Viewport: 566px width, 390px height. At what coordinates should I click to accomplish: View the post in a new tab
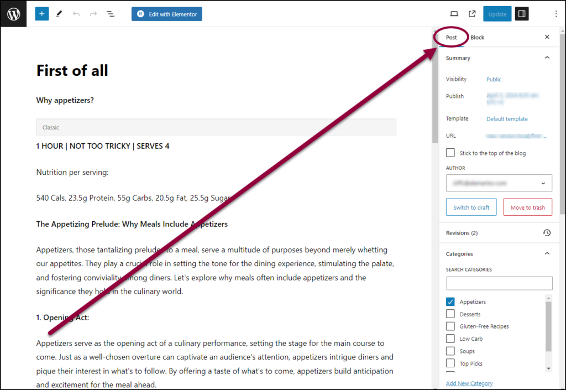473,13
